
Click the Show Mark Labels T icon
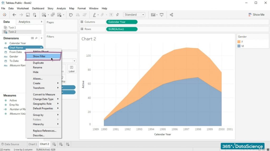pyautogui.click(x=111, y=15)
